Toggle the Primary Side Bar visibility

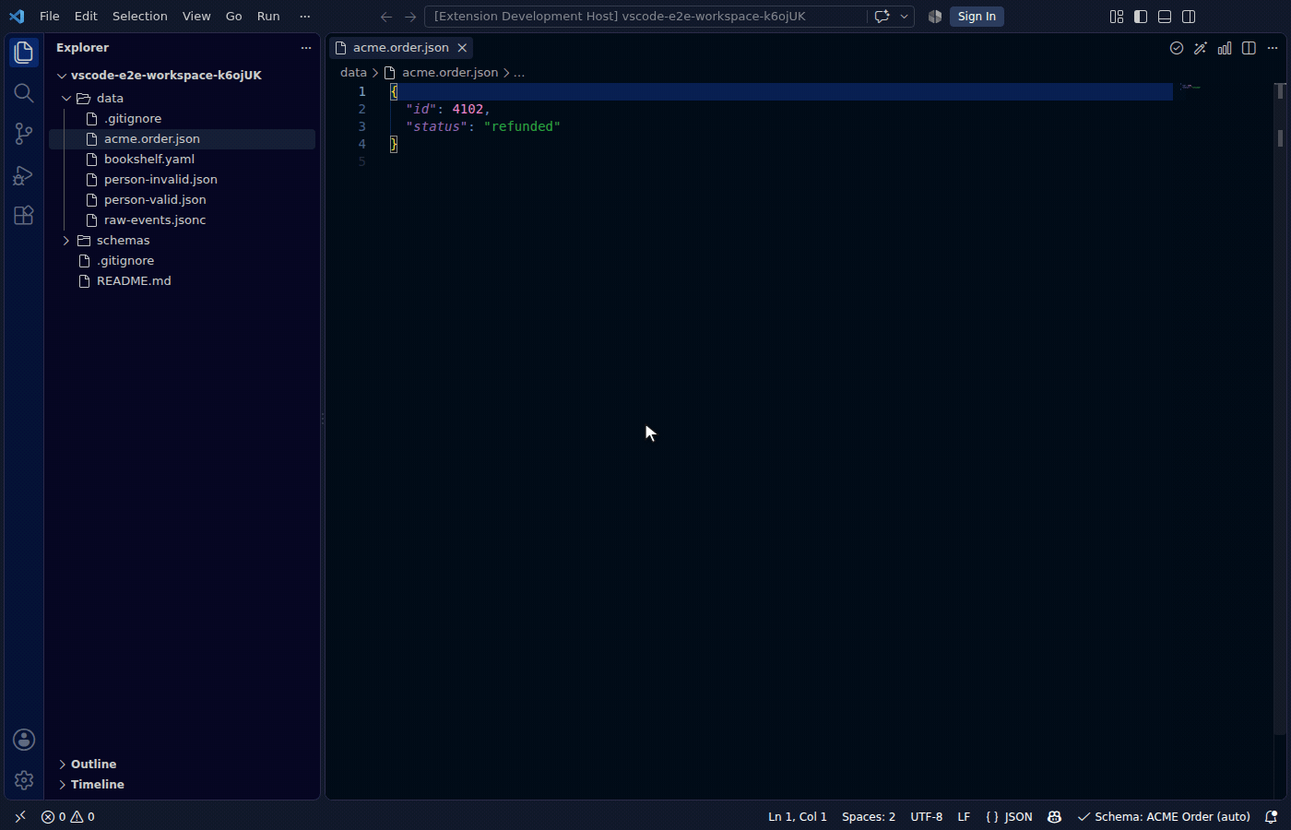[x=1141, y=17]
